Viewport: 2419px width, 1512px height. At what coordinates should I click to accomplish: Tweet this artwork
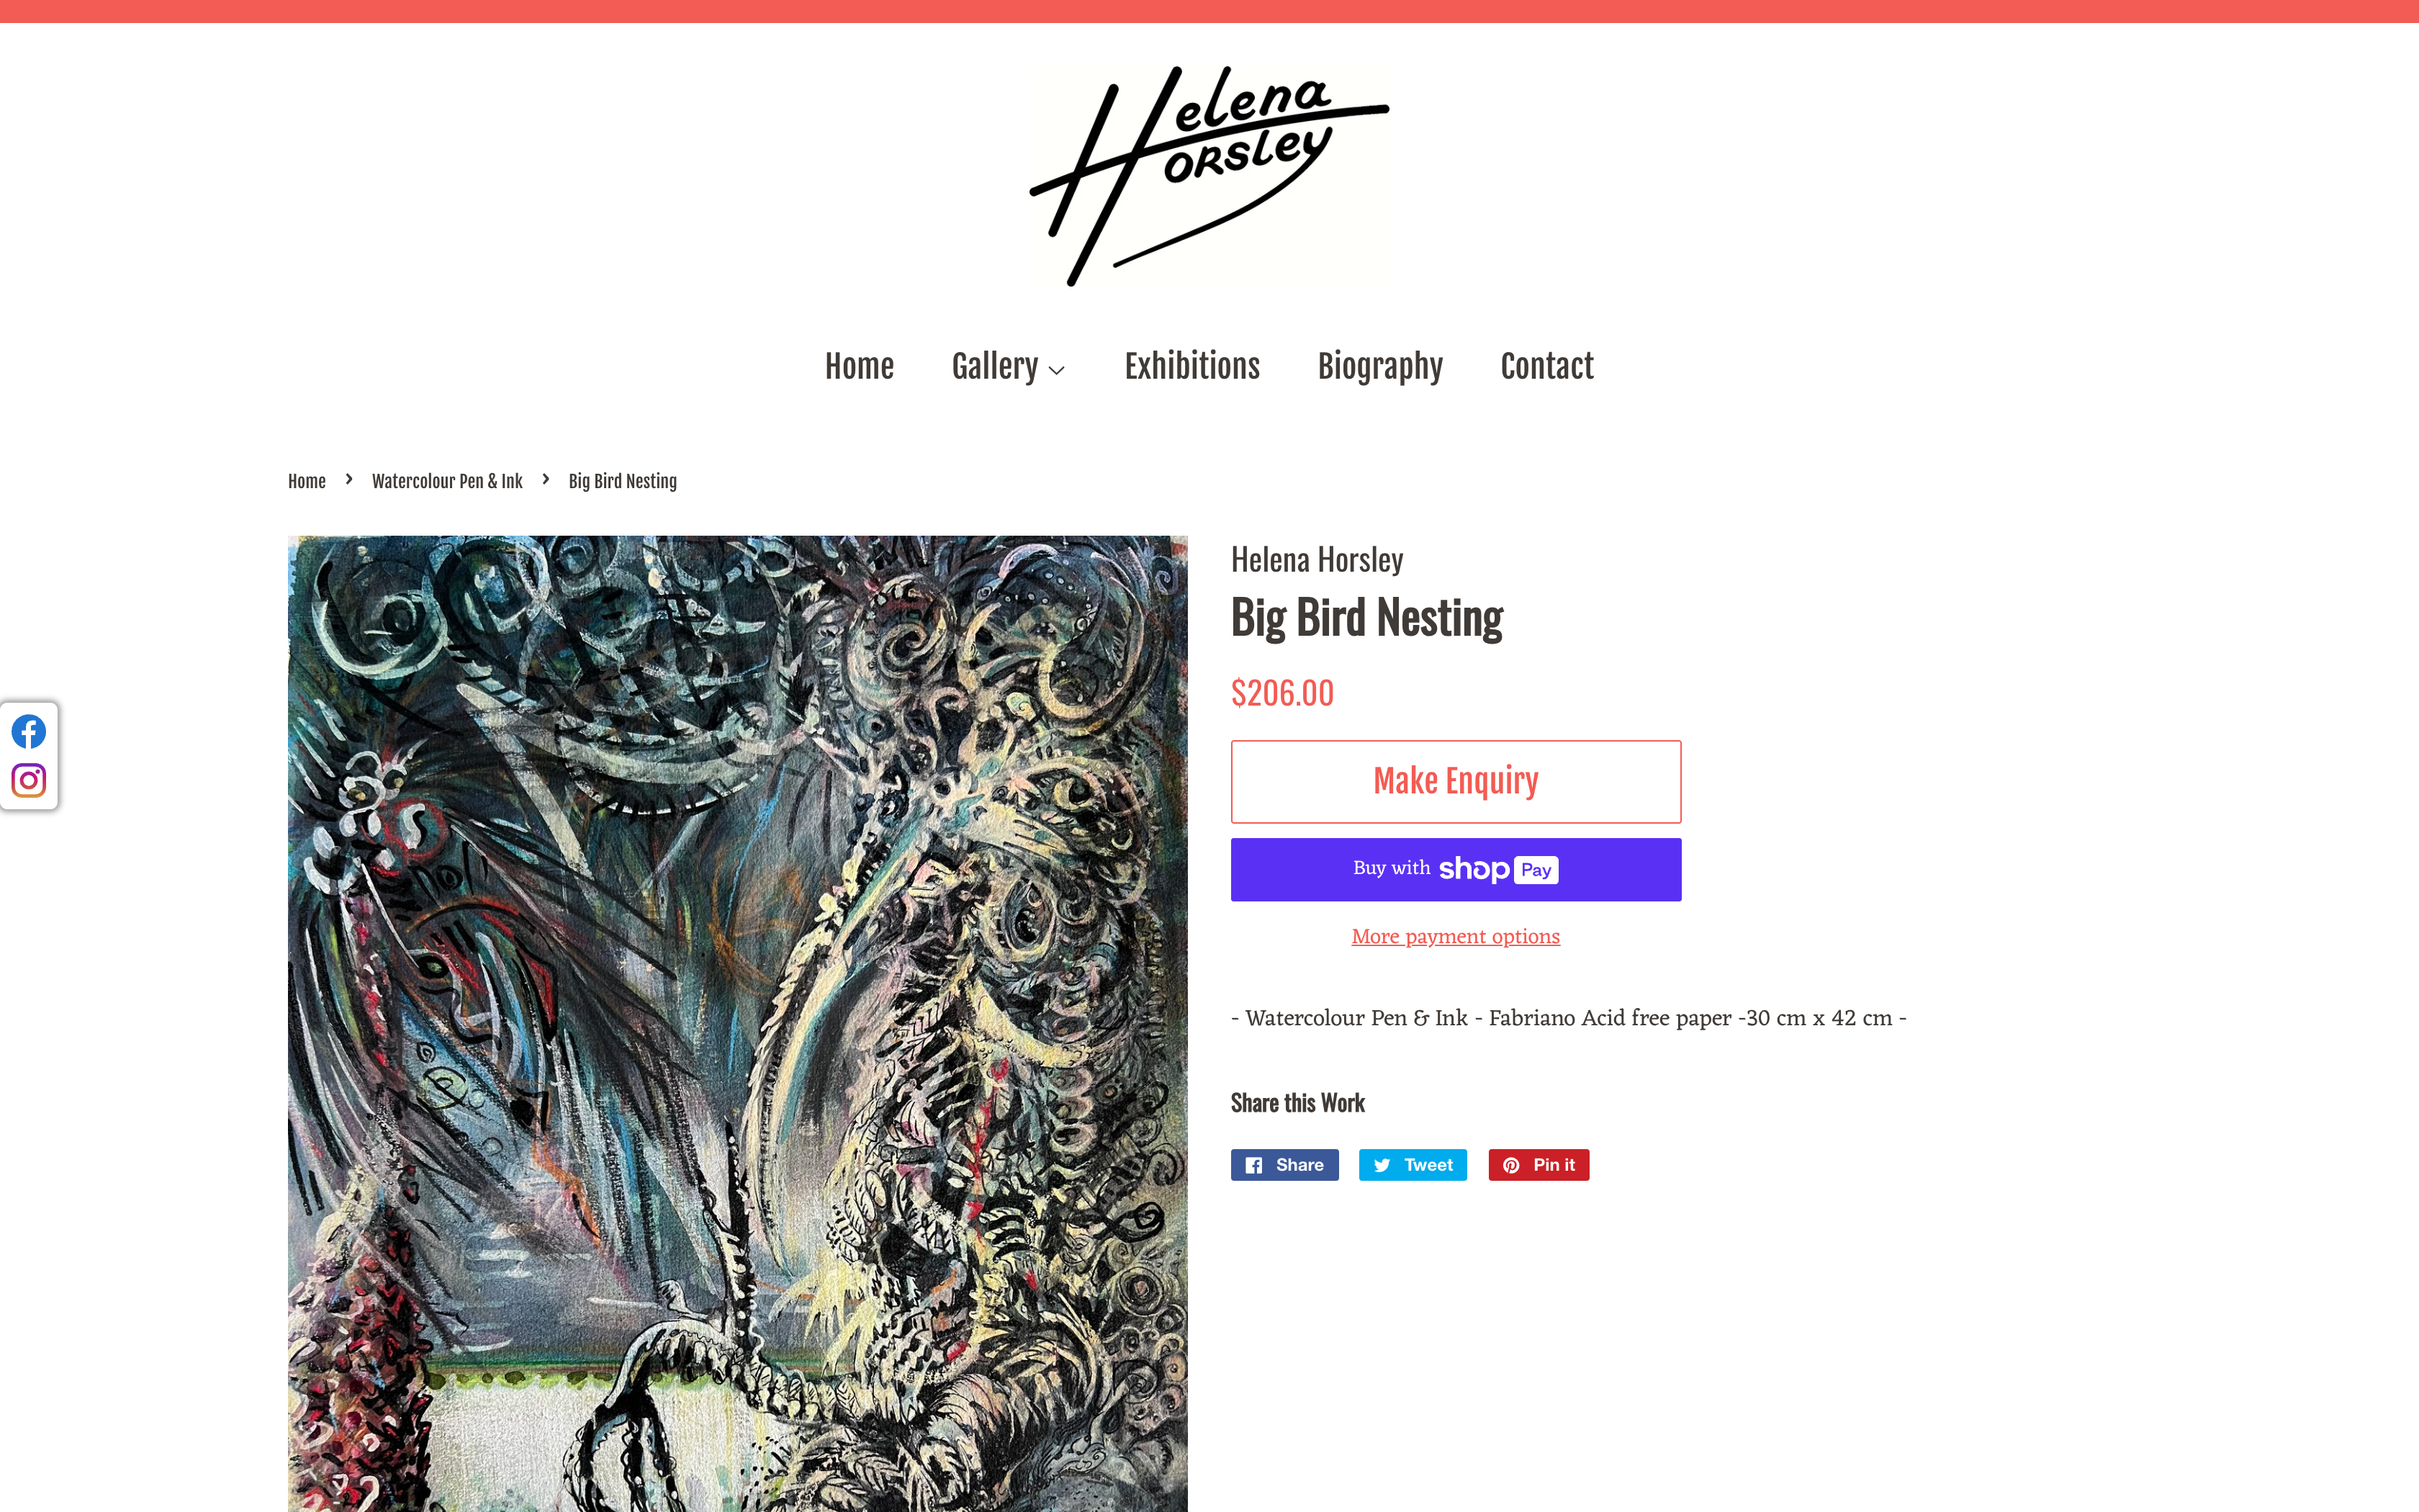1413,1165
